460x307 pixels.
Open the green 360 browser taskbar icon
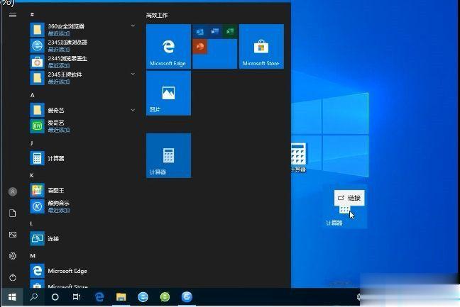click(165, 297)
